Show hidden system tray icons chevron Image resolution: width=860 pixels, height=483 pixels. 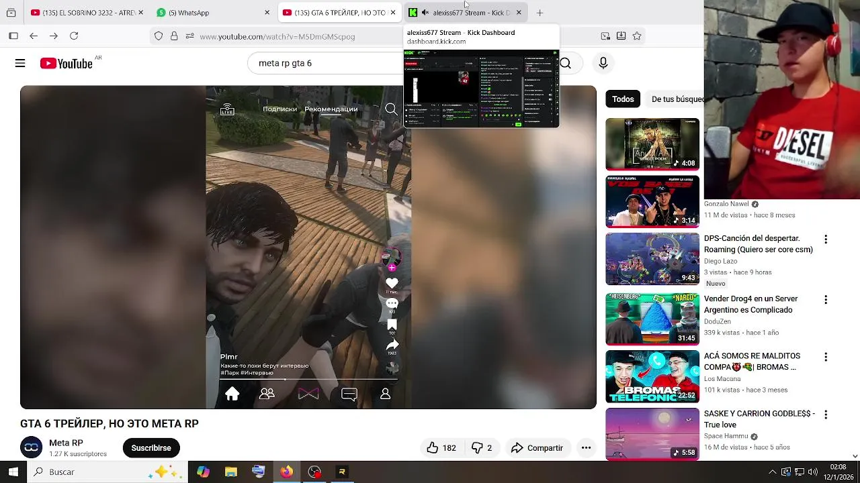click(x=773, y=472)
